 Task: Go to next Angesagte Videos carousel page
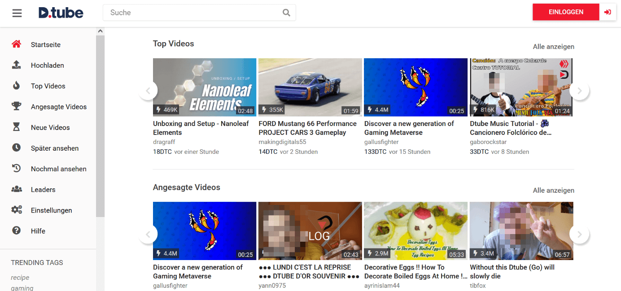[579, 234]
